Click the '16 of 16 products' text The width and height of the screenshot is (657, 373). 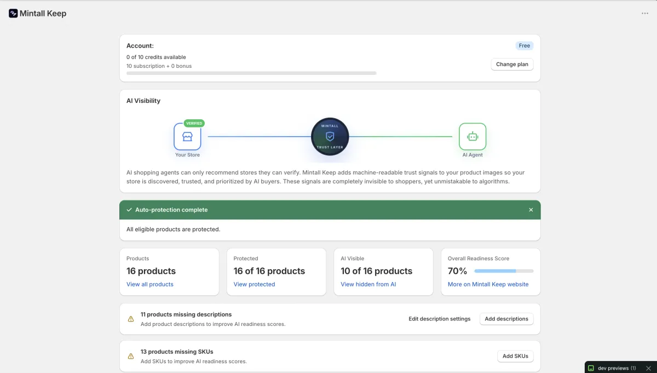coord(269,271)
